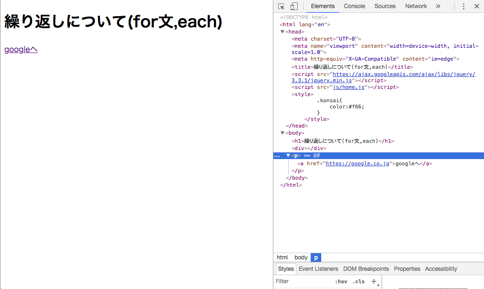Open the jquery.min.js script URL link
484x289 pixels.
click(x=383, y=77)
